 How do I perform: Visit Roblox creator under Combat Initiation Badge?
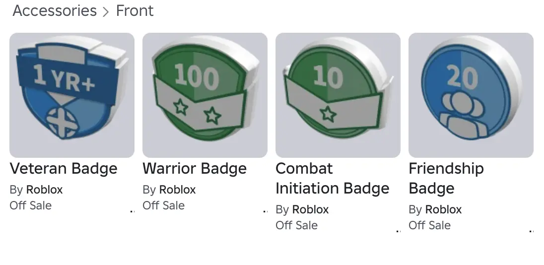pos(310,209)
